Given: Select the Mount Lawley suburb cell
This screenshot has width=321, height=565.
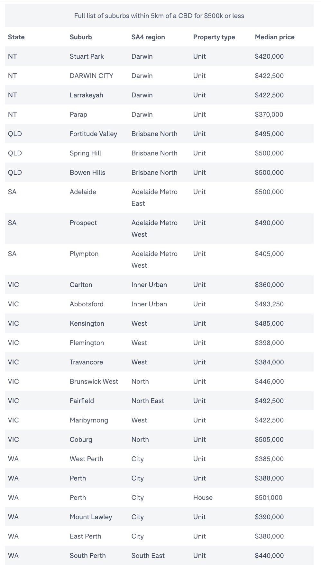Looking at the screenshot, I should click(x=91, y=517).
